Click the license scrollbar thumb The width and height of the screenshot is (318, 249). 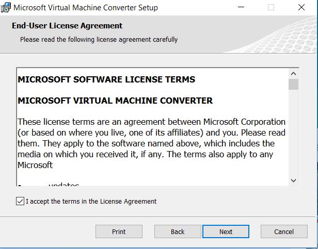[x=293, y=84]
